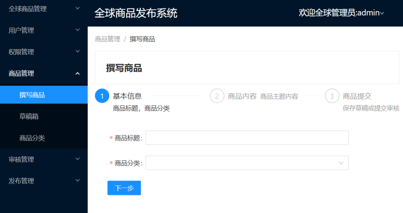403x213 pixels.
Task: Click 商品管理 breadcrumb link
Action: tap(108, 39)
